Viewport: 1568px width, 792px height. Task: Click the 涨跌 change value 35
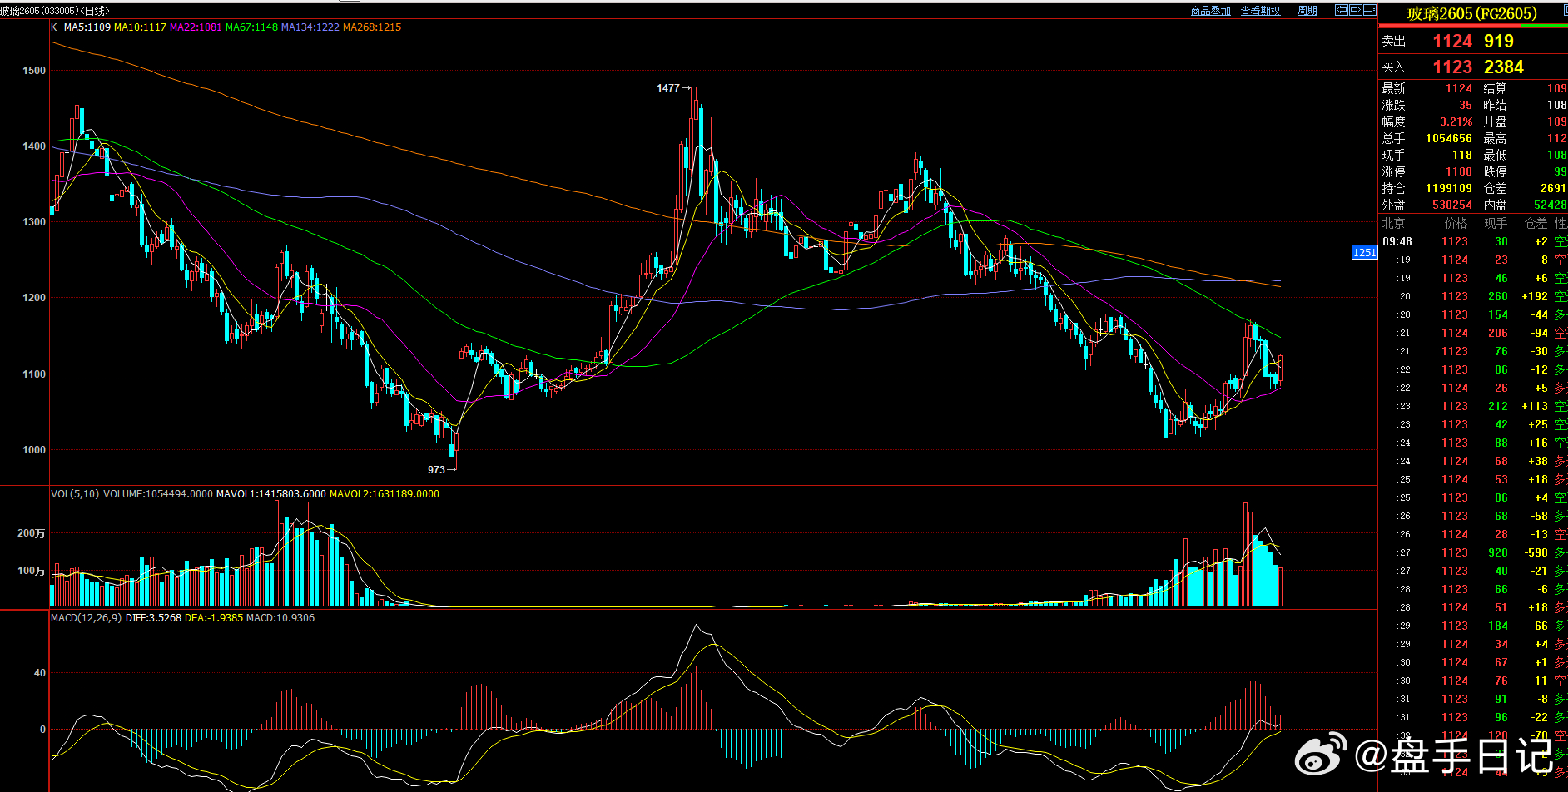(x=1465, y=105)
